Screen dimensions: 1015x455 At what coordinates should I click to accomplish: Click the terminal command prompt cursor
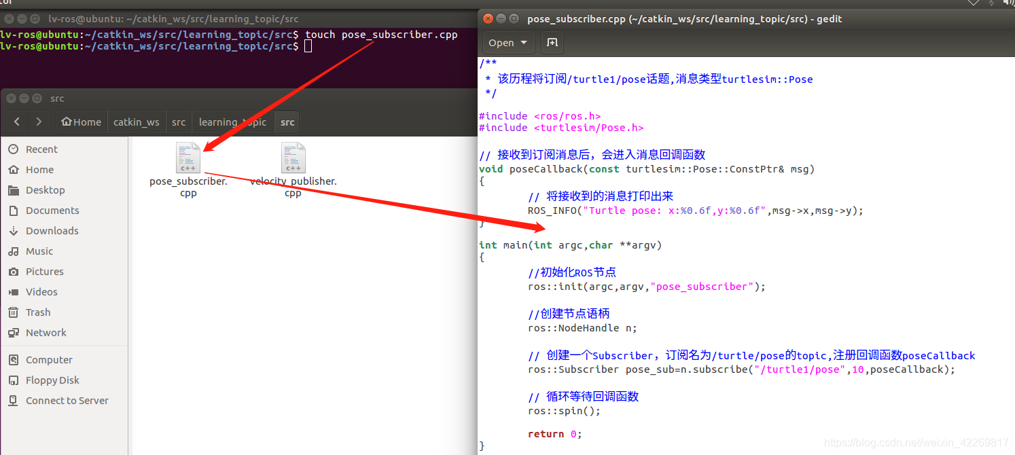coord(308,46)
